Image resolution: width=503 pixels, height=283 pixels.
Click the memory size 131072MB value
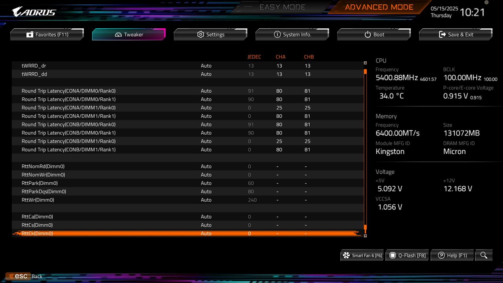(461, 133)
